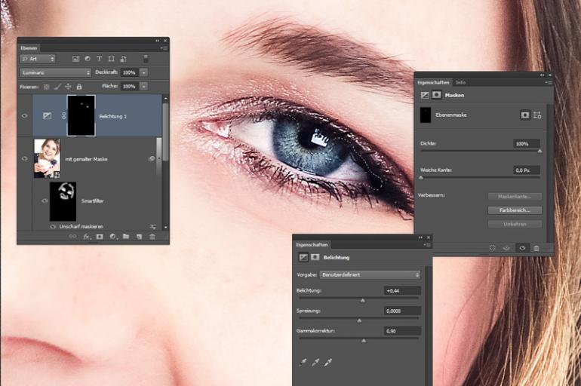Screen dimensions: 581x386
Task: Open Deckkraft opacity slider arrow
Action: 144,72
